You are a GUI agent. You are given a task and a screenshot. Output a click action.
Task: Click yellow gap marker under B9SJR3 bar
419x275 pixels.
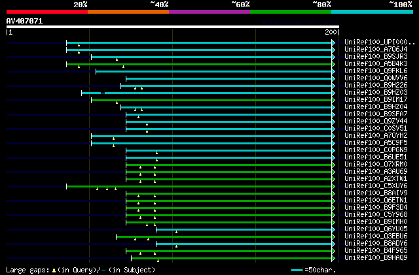[117, 59]
